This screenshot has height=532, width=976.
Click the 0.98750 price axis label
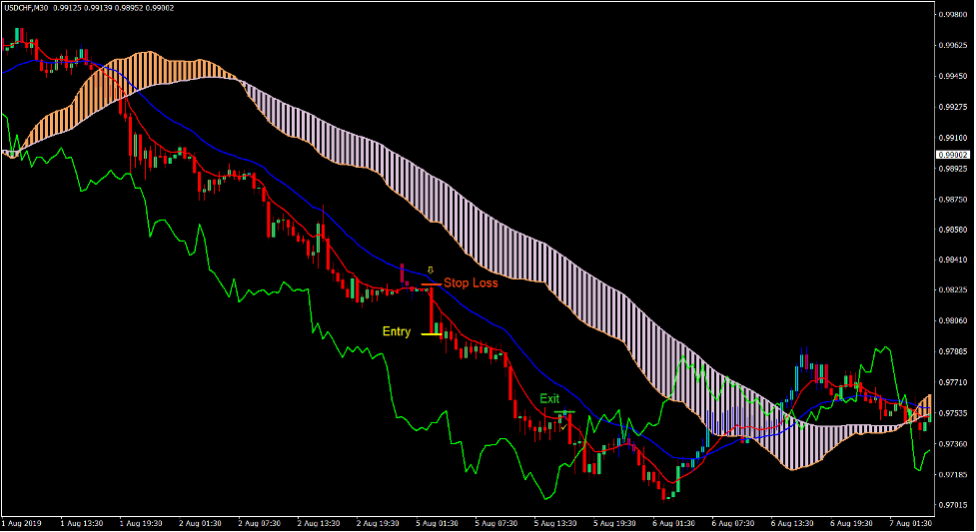click(952, 200)
